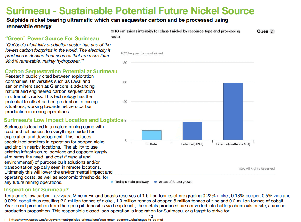Click the 'Surimeau's Low Impact Location and Logistics' heading
The image size is (301, 222).
(63, 120)
